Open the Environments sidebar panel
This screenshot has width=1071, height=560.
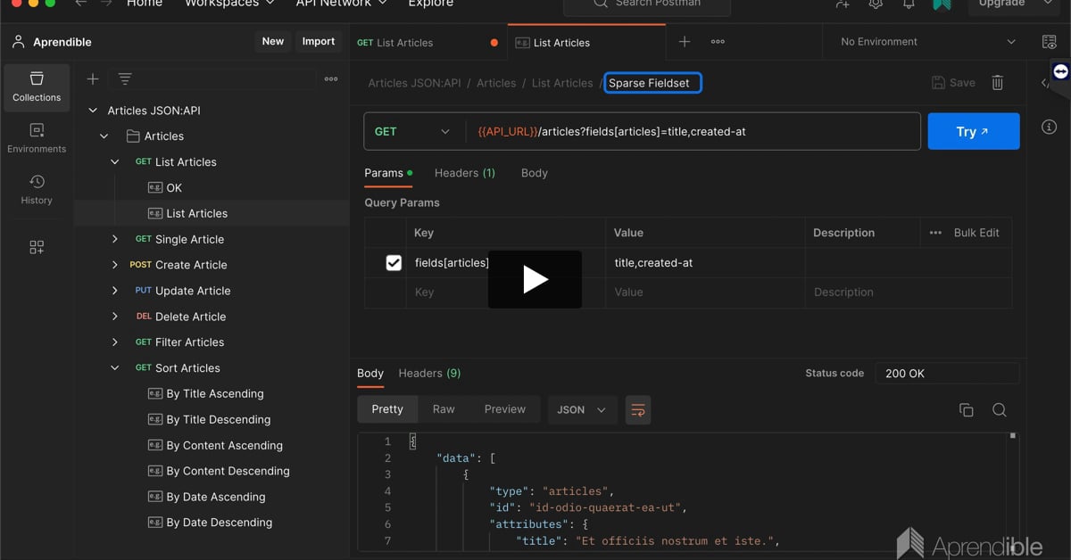tap(37, 138)
